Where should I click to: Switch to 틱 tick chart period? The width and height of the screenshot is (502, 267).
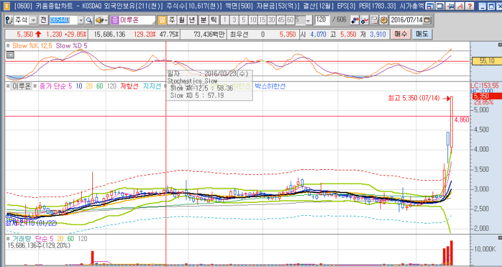click(x=213, y=20)
